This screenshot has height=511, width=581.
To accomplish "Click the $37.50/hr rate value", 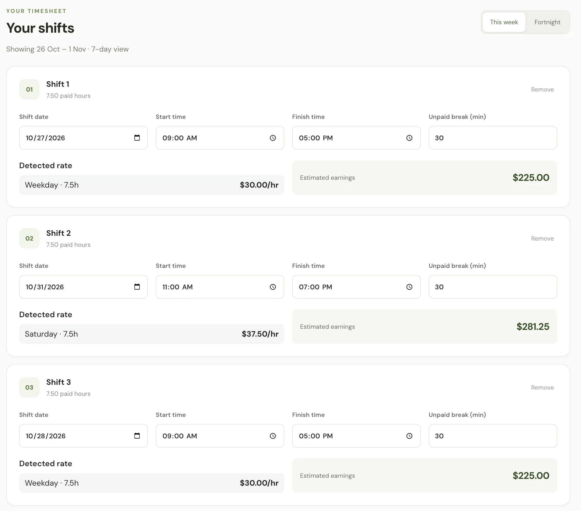I will 260,334.
